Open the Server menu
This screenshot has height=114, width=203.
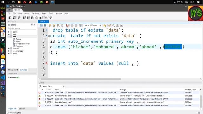point(44,13)
